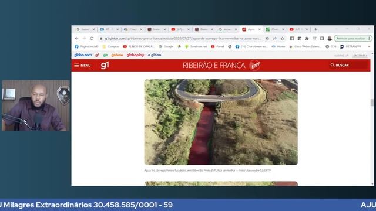
Task: Open the g1 hamburger MENU
Action: (x=82, y=65)
